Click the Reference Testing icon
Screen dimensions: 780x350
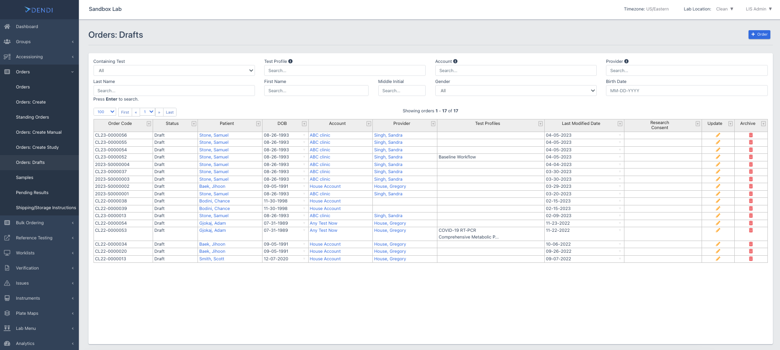pos(7,238)
